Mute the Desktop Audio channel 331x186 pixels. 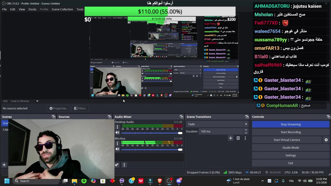(x=117, y=133)
